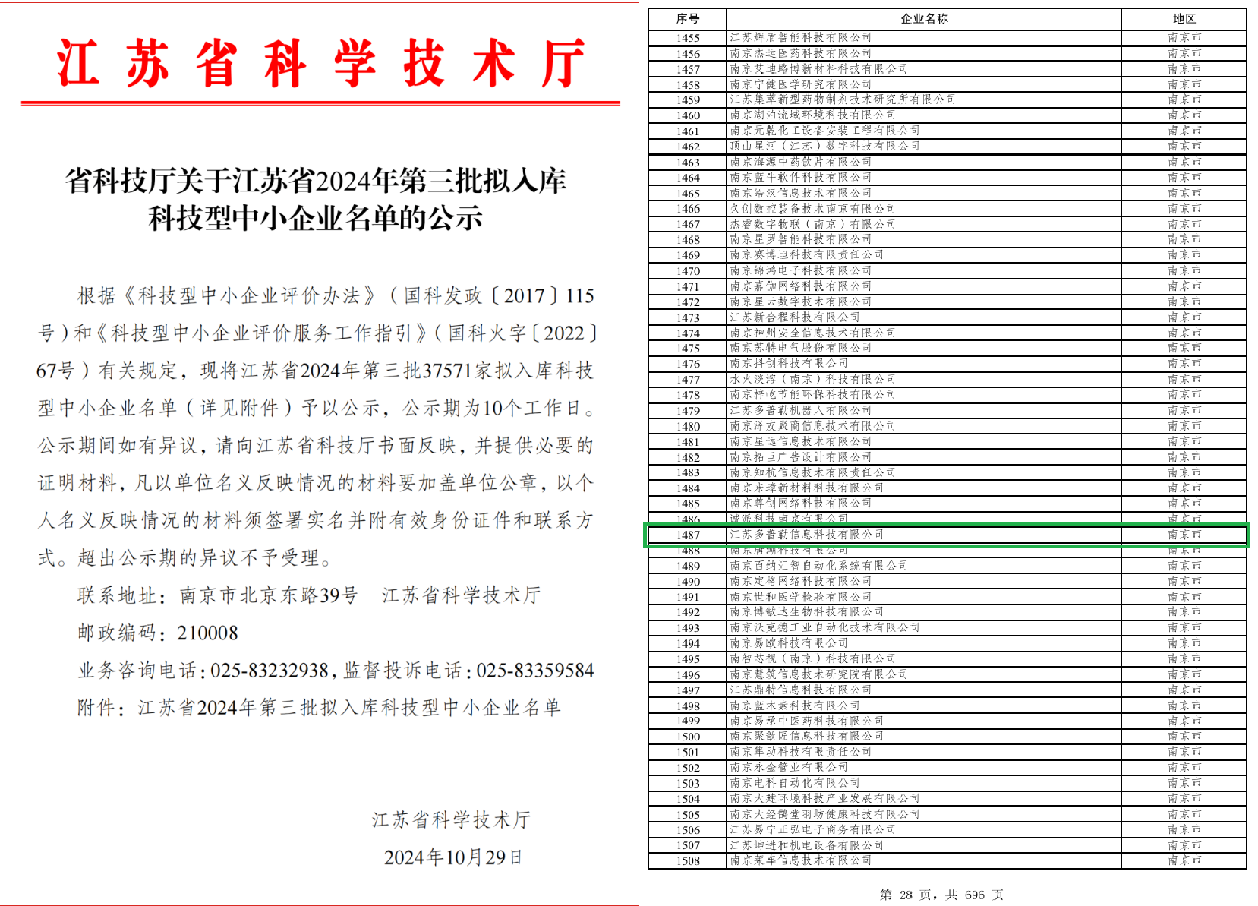Viewport: 1258px width, 906px height.
Task: Click the title line 科技型中小企业名单的公示
Action: (316, 219)
